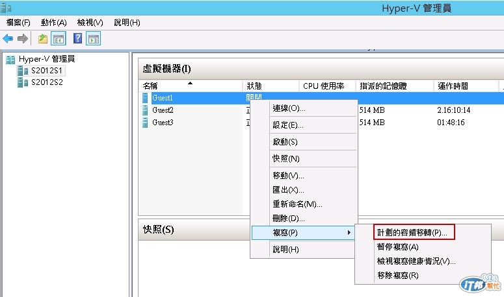Select Hyper-V 管理員 tree root

pyautogui.click(x=47, y=59)
